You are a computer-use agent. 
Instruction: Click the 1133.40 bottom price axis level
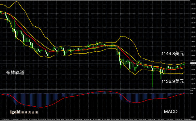point(193,88)
